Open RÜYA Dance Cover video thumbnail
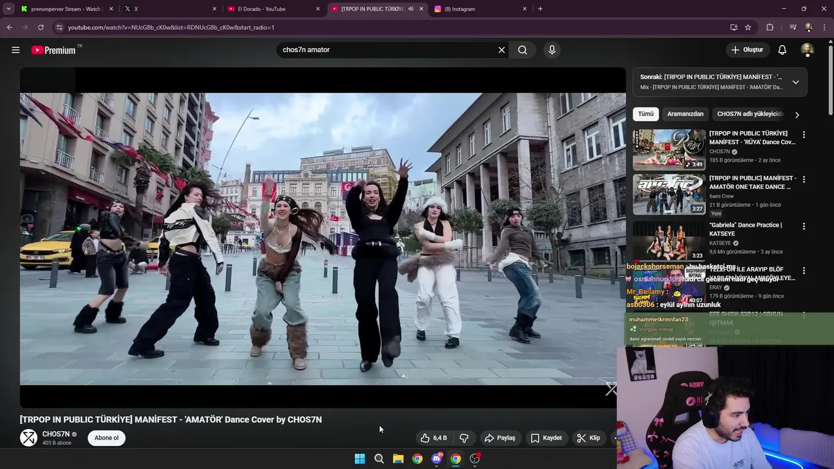 tap(669, 149)
